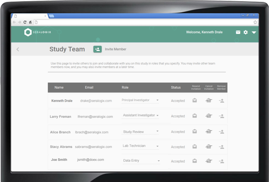
Task: Go back with the left chevron arrow
Action: [x=18, y=49]
